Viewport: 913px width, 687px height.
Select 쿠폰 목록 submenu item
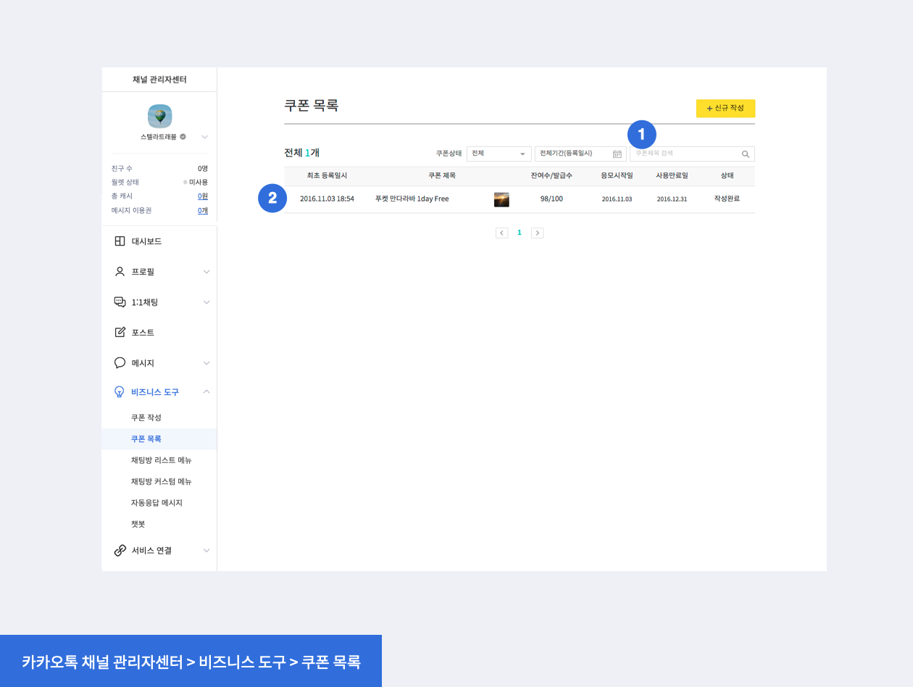click(146, 439)
